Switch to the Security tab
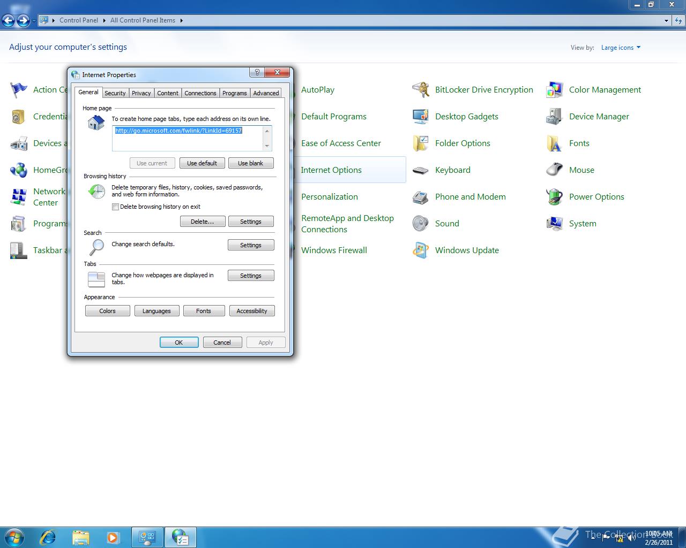 click(x=115, y=93)
